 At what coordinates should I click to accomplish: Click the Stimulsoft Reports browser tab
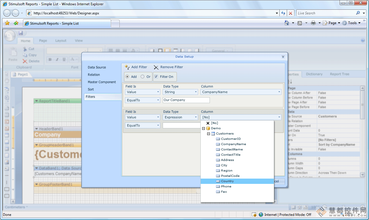click(x=67, y=23)
